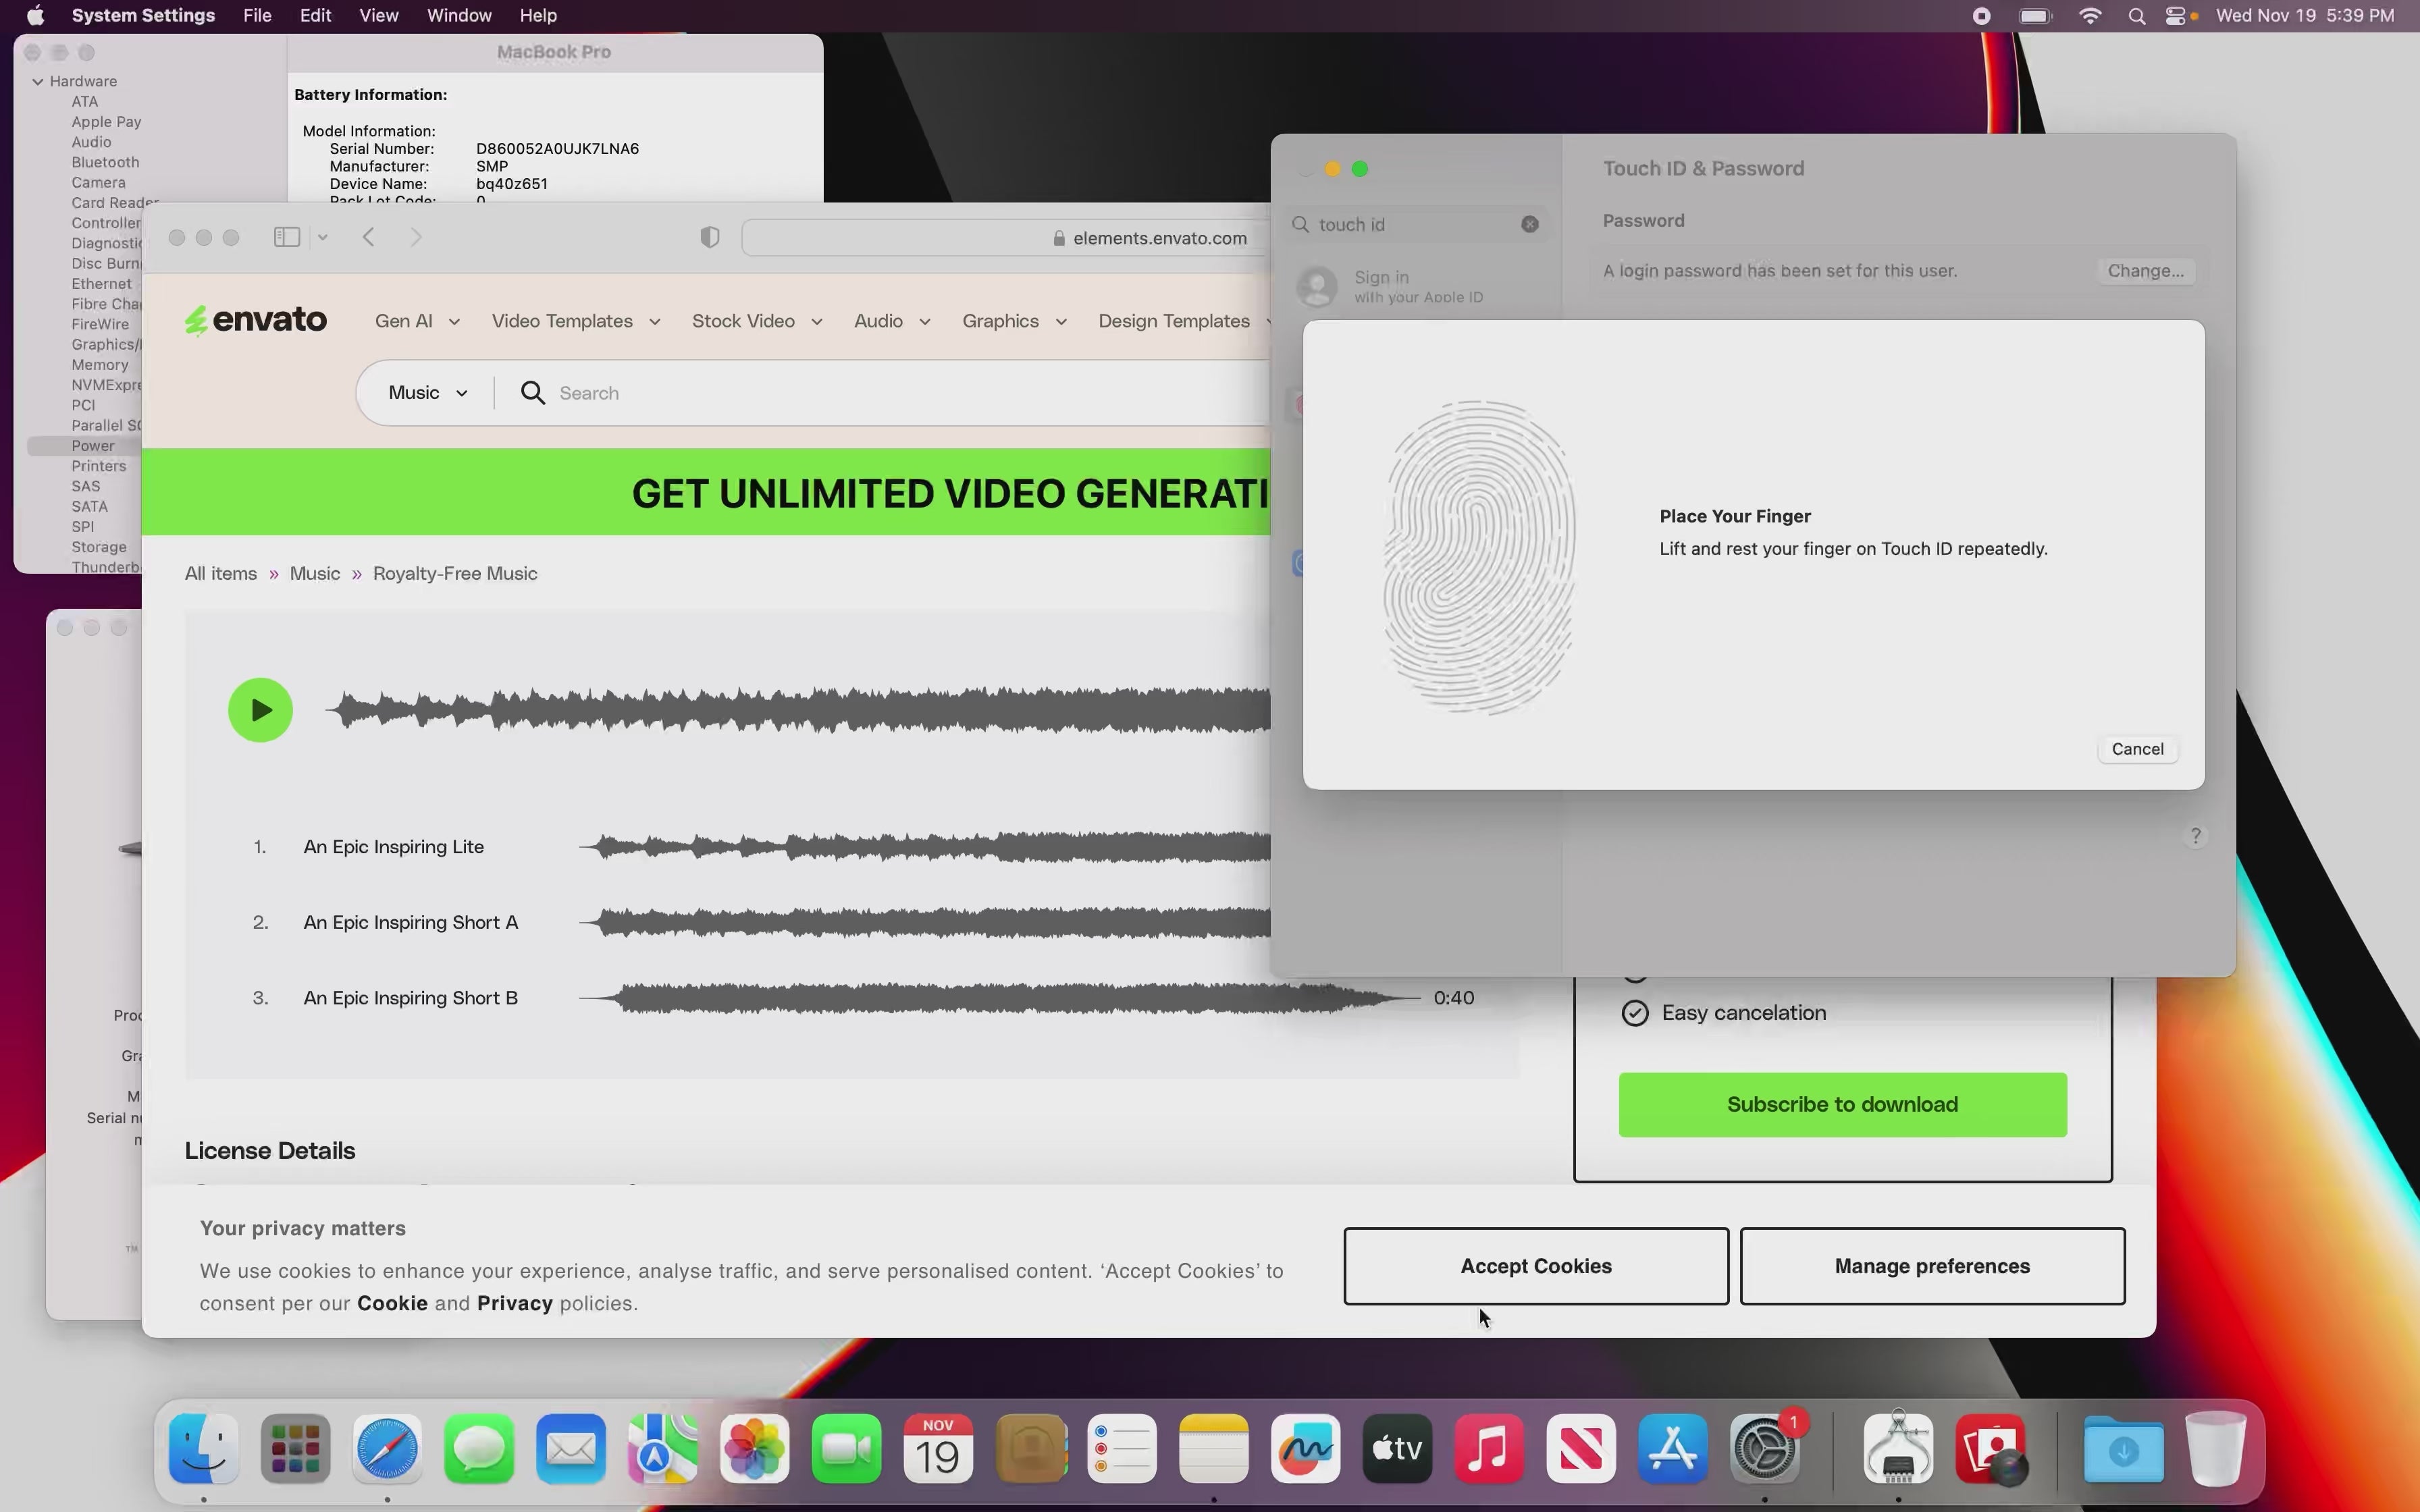Open the App Store in the Dock
This screenshot has width=2420, height=1512.
click(1672, 1448)
